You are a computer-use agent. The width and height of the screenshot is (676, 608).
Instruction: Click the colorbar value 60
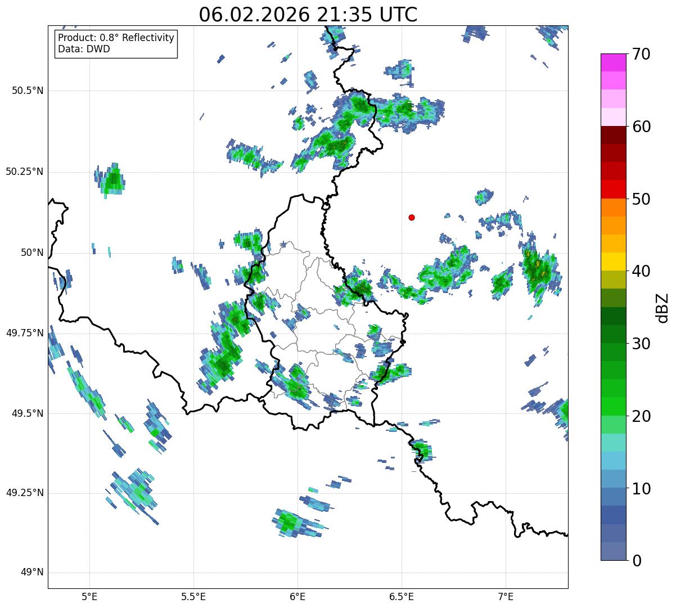point(641,127)
